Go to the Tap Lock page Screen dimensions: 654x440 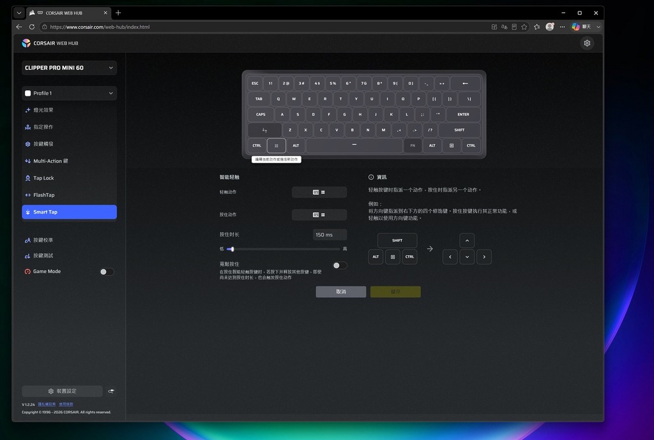[69, 178]
